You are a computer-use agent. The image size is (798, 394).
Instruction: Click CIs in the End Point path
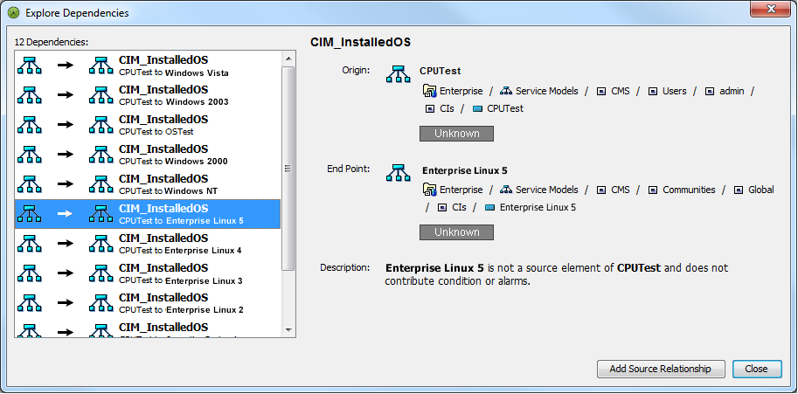pyautogui.click(x=459, y=207)
